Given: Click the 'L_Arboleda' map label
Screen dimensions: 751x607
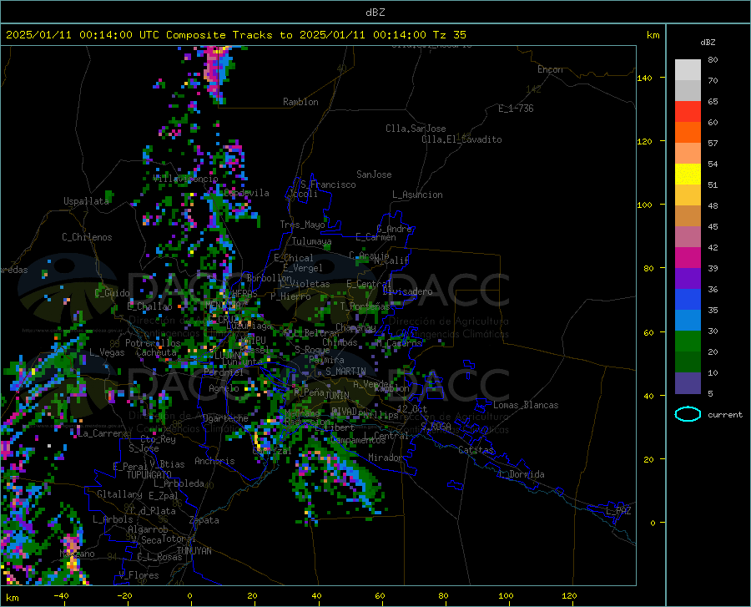Looking at the screenshot, I should click(x=179, y=483).
